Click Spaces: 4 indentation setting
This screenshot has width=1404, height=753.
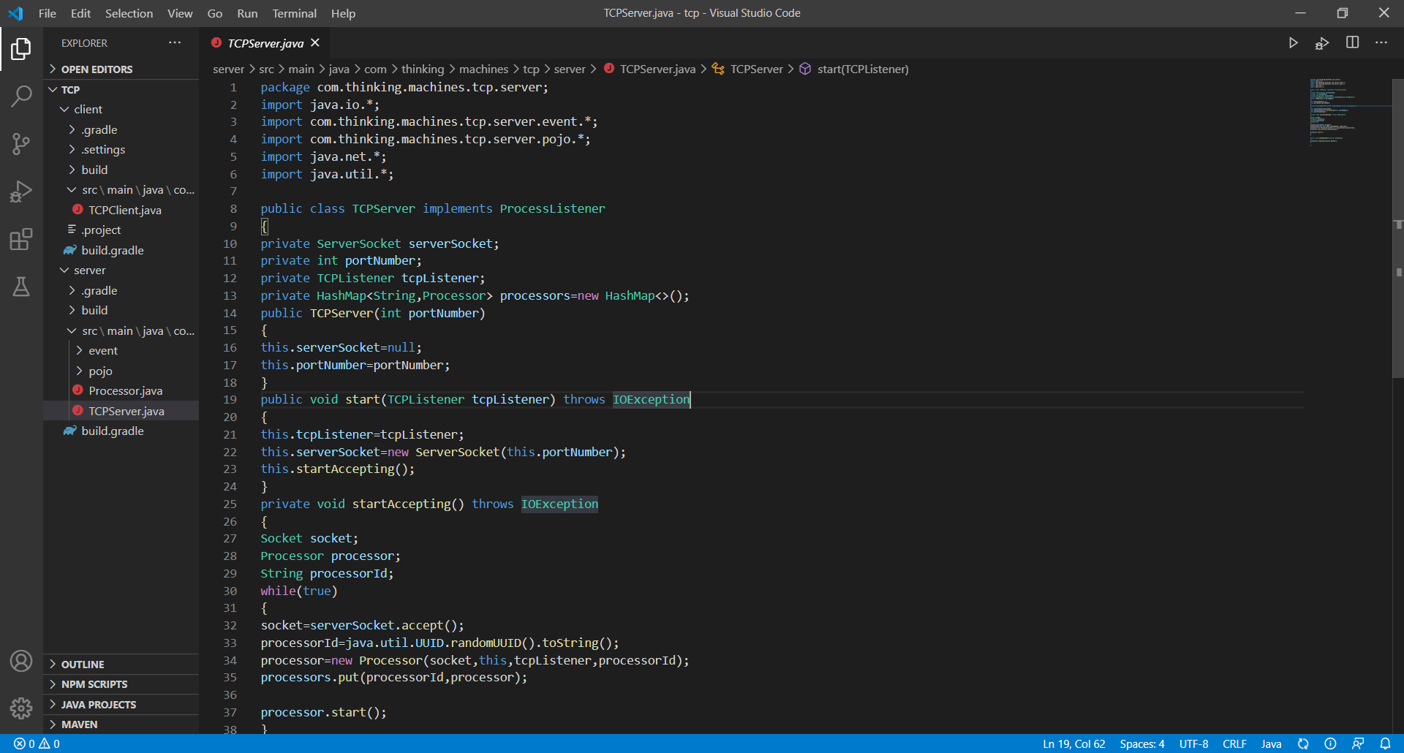click(1141, 743)
